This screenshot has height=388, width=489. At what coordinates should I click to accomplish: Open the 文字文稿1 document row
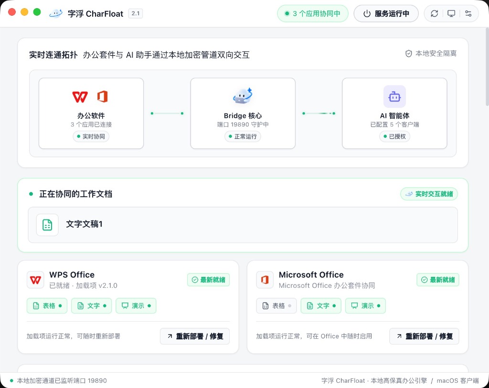click(243, 225)
